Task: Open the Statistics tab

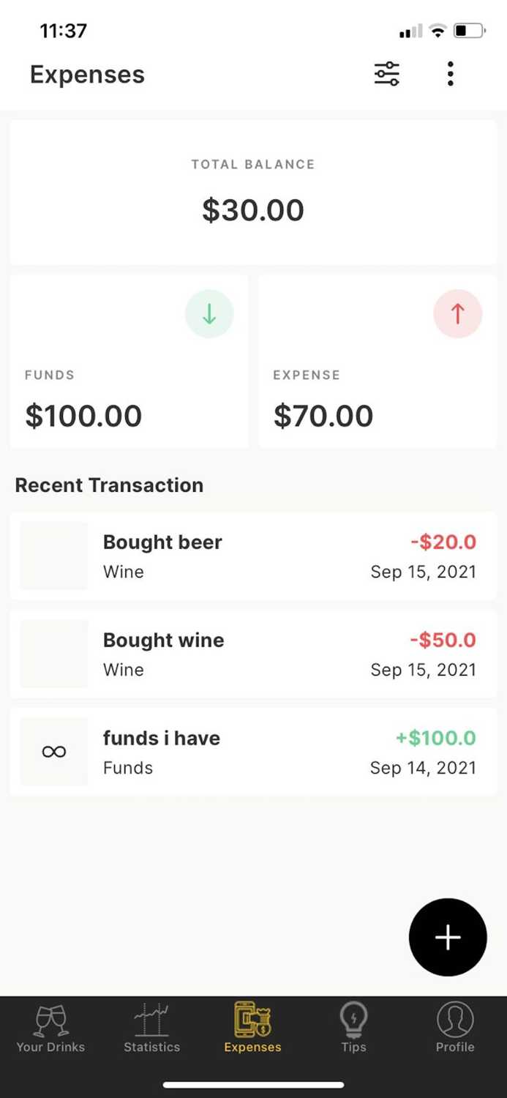Action: pos(151,1028)
